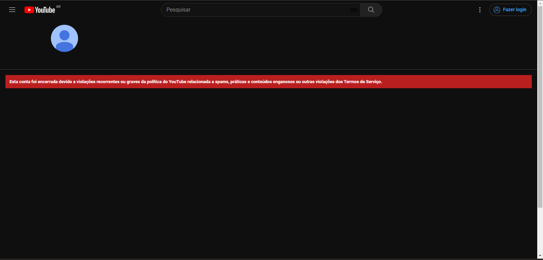Click the page scrollbar down arrow
543x260 pixels.
coord(540,256)
